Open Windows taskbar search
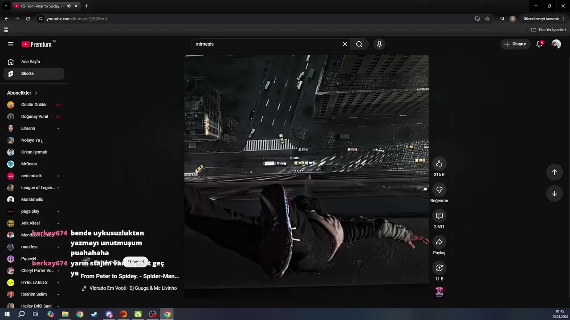This screenshot has width=570, height=320. (21, 314)
